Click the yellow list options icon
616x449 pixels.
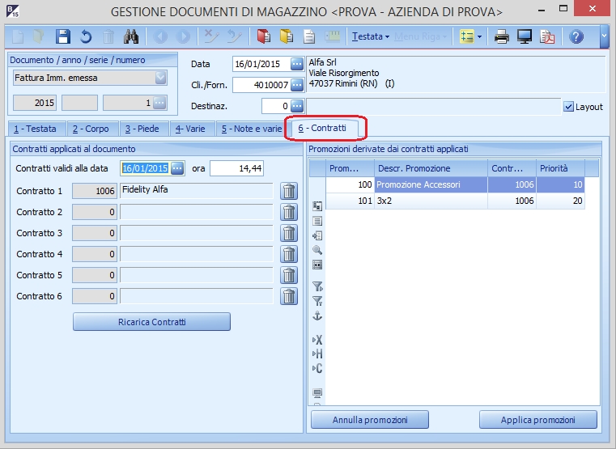click(x=467, y=36)
